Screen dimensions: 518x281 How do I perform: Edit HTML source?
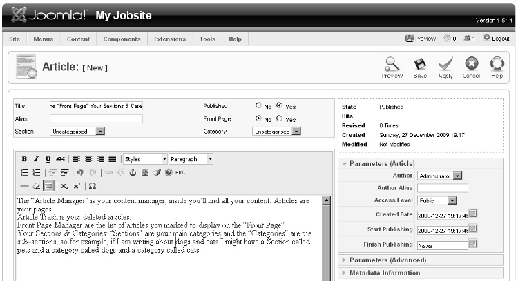click(180, 172)
